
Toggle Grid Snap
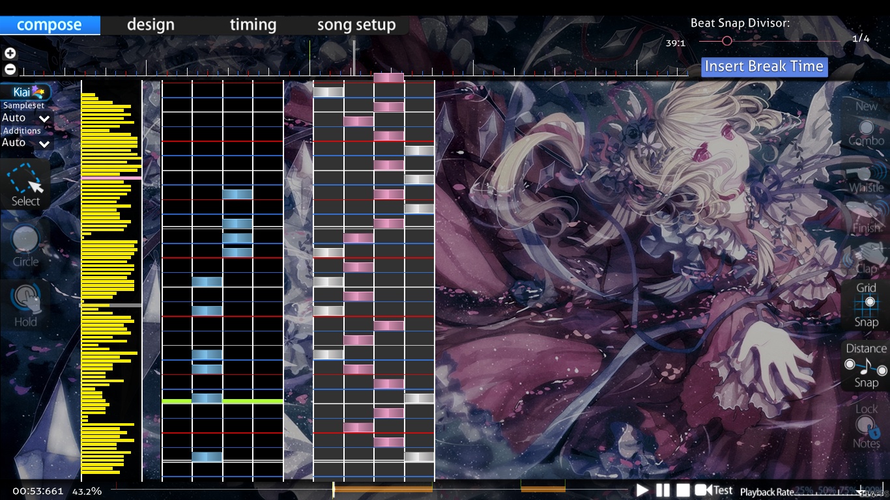click(x=866, y=305)
